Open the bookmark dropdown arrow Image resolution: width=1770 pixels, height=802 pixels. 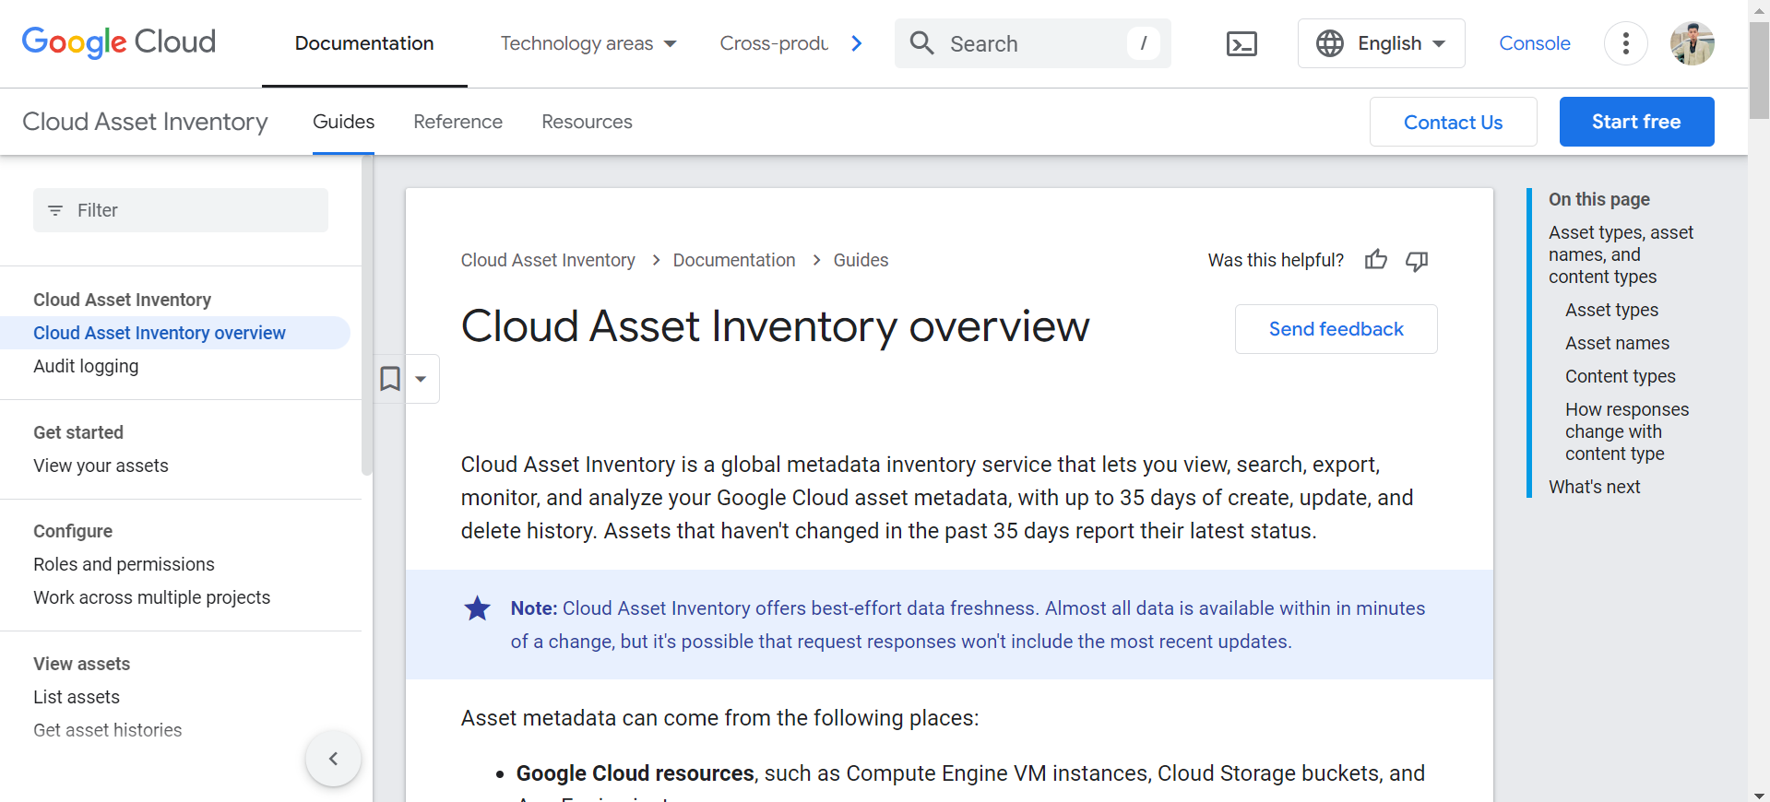click(x=421, y=379)
